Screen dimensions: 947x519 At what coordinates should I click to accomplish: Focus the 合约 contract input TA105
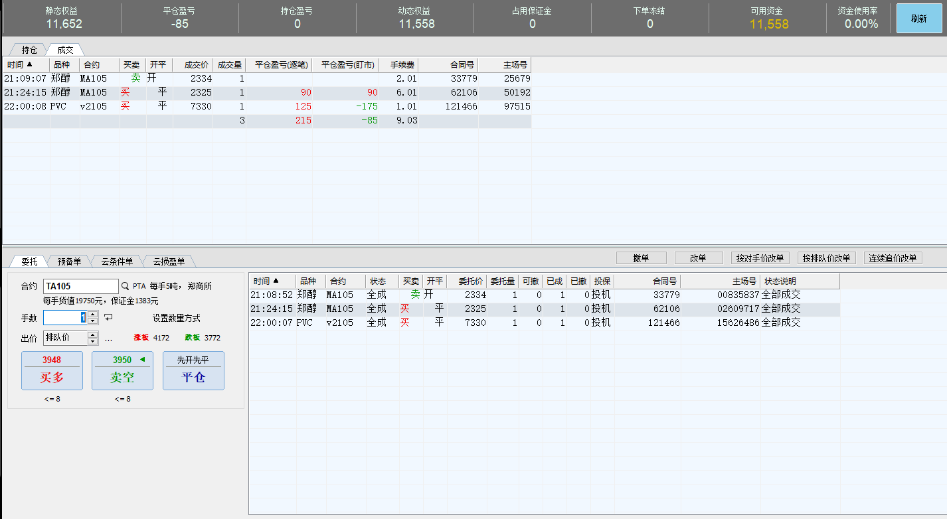point(80,286)
